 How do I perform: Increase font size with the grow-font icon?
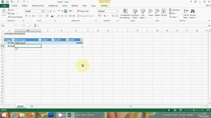[51, 11]
